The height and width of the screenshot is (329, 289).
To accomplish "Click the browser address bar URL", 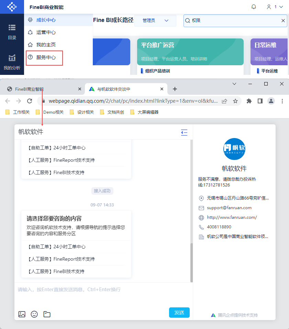I will pos(133,101).
